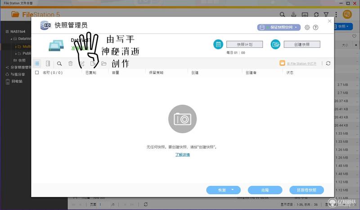Screen dimensions: 360x210
Task: Expand the DataVol tree node arrow
Action: point(12,39)
